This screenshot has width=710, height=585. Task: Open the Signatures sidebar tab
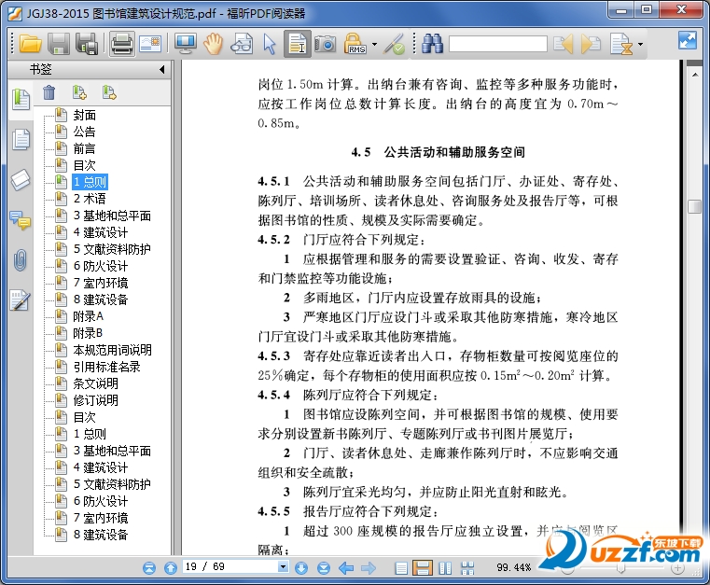click(21, 300)
